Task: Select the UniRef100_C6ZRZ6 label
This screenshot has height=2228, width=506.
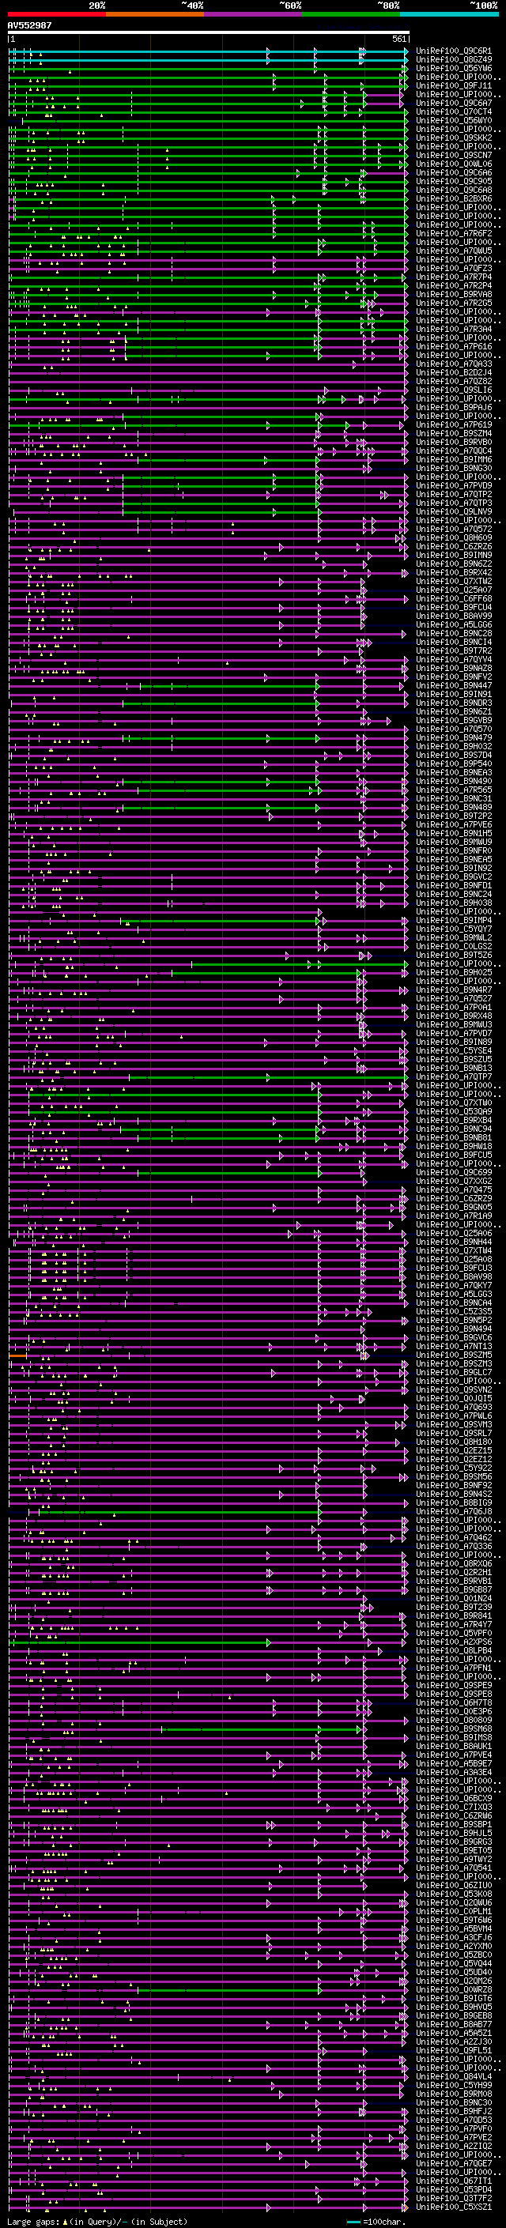Action: point(454,547)
